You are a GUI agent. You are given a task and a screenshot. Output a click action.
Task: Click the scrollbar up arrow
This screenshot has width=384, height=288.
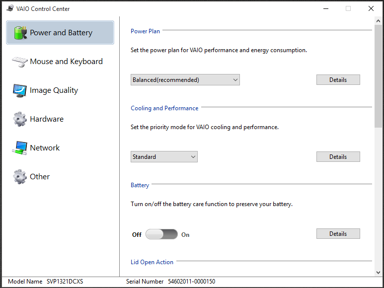coord(378,21)
